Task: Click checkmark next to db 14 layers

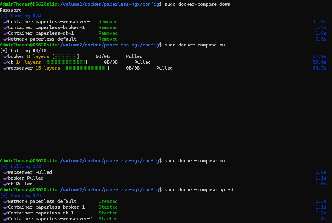Action: [x=5, y=62]
